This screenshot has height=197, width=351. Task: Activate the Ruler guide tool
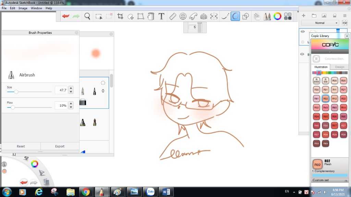[172, 16]
